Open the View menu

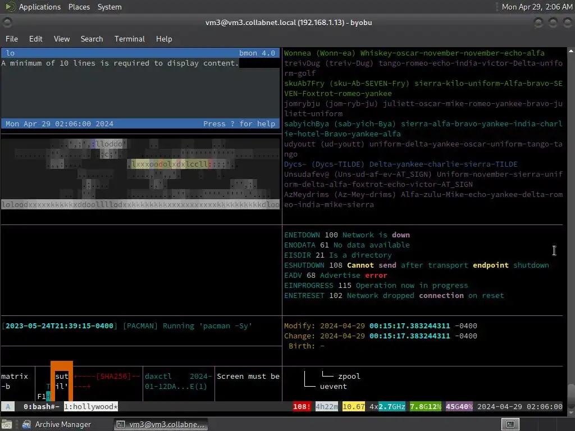tap(62, 39)
